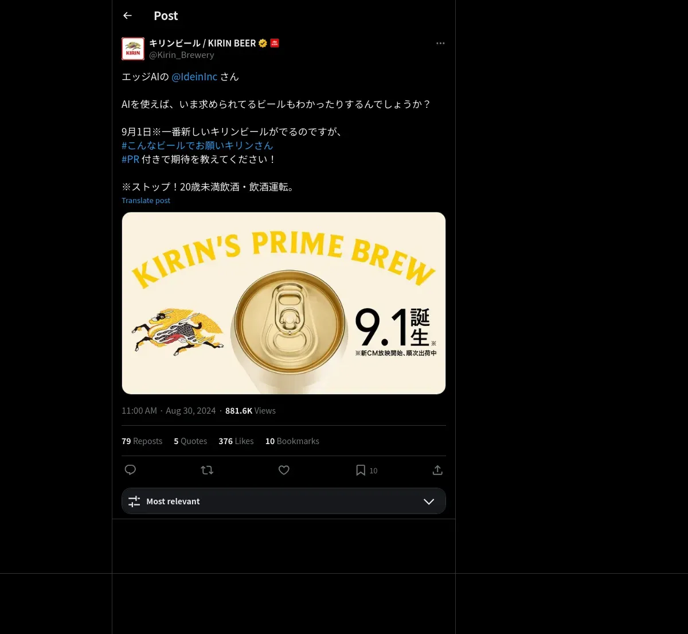688x634 pixels.
Task: View the 79 Reposts list
Action: click(142, 441)
